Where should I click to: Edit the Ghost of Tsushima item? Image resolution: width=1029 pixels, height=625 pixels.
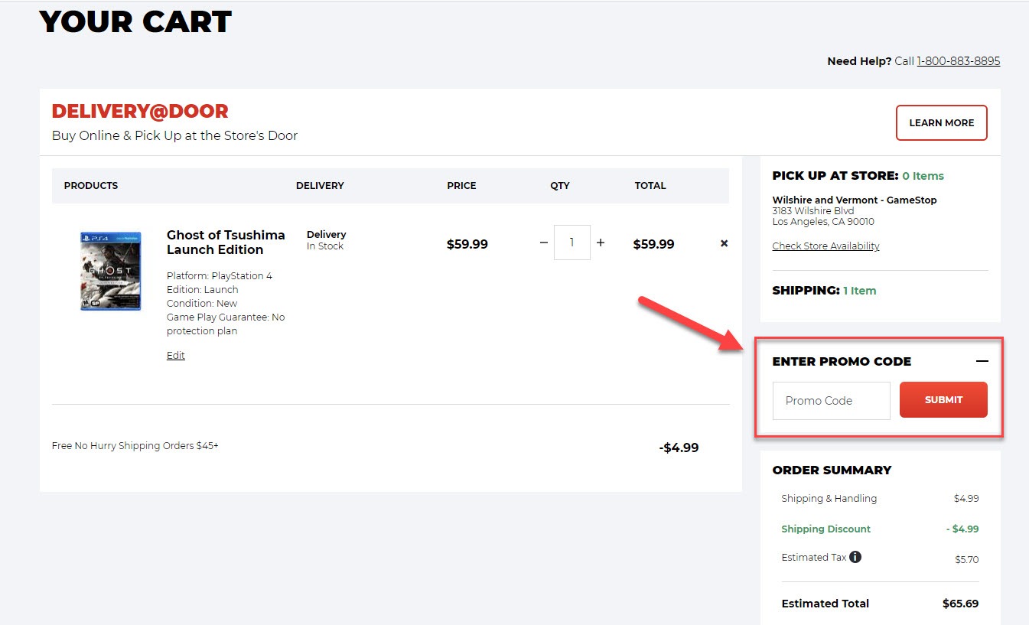point(176,356)
